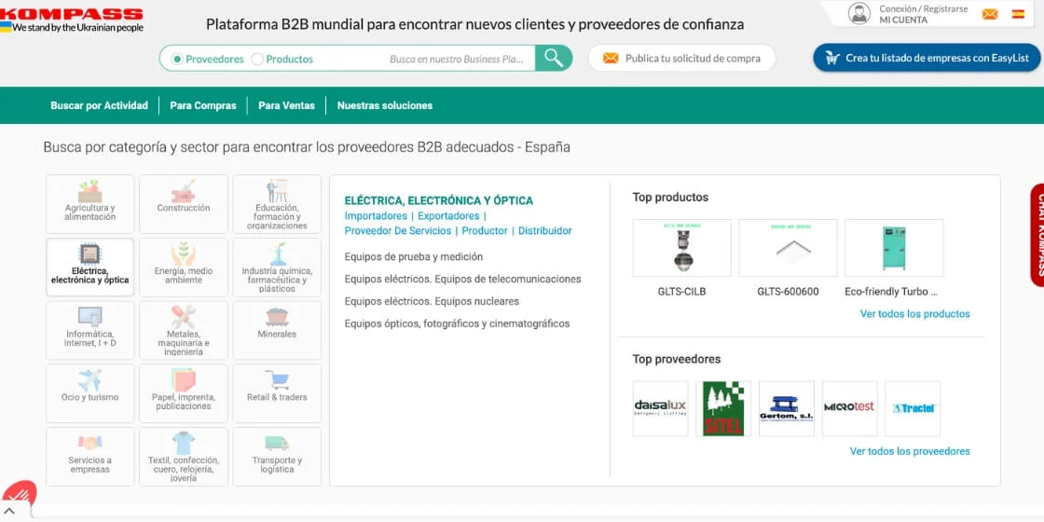Click the Exportadores filter link
Image resolution: width=1044 pixels, height=522 pixels.
(x=448, y=215)
